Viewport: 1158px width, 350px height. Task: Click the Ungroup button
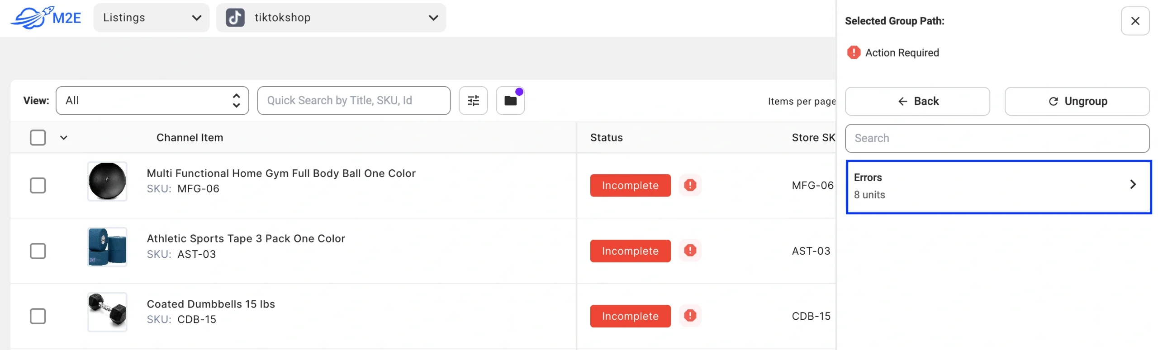click(x=1076, y=101)
